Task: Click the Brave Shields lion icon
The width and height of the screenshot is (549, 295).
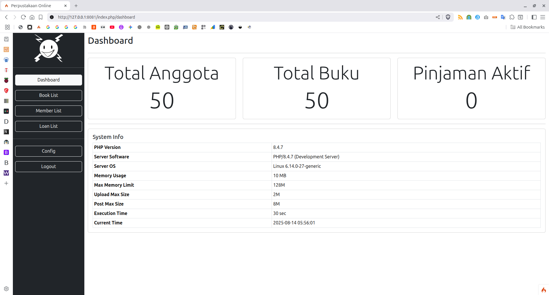Action: pyautogui.click(x=448, y=17)
